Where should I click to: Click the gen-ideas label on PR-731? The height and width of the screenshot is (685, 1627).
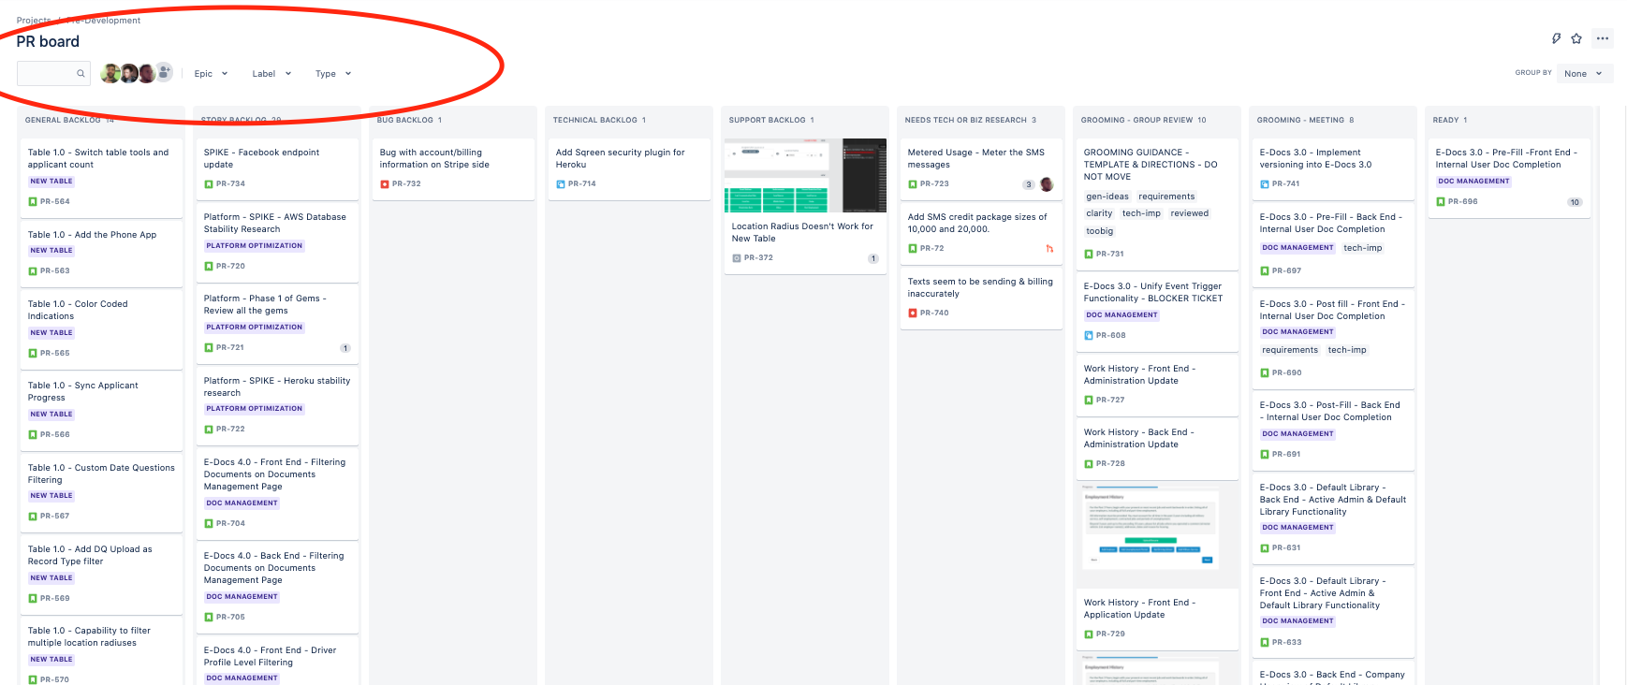pyautogui.click(x=1107, y=197)
